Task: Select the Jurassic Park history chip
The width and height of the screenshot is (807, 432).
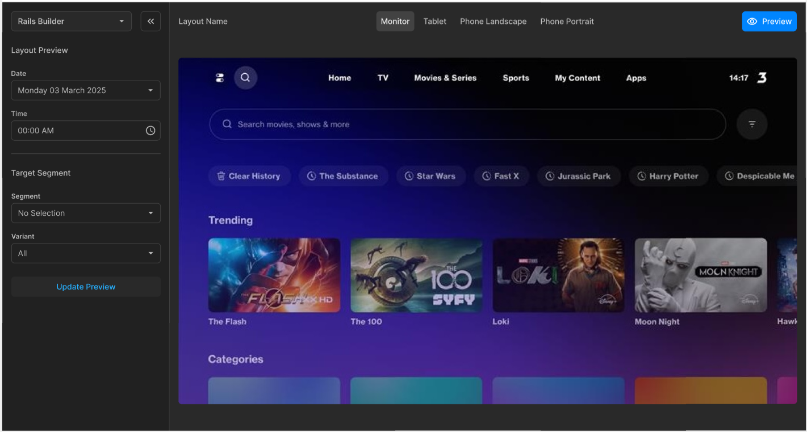Action: coord(579,176)
